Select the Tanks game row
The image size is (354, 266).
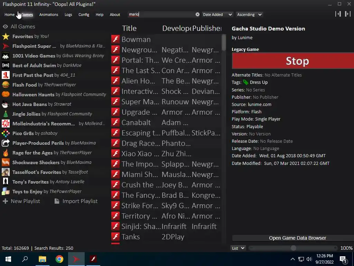pos(166,237)
